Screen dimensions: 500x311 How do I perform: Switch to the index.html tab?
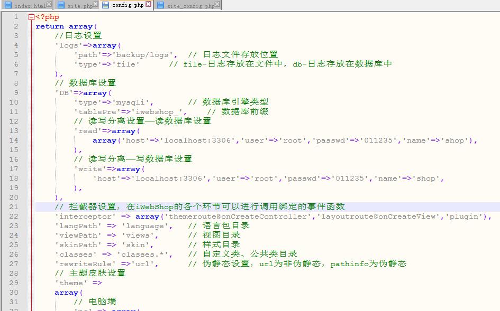pyautogui.click(x=30, y=5)
